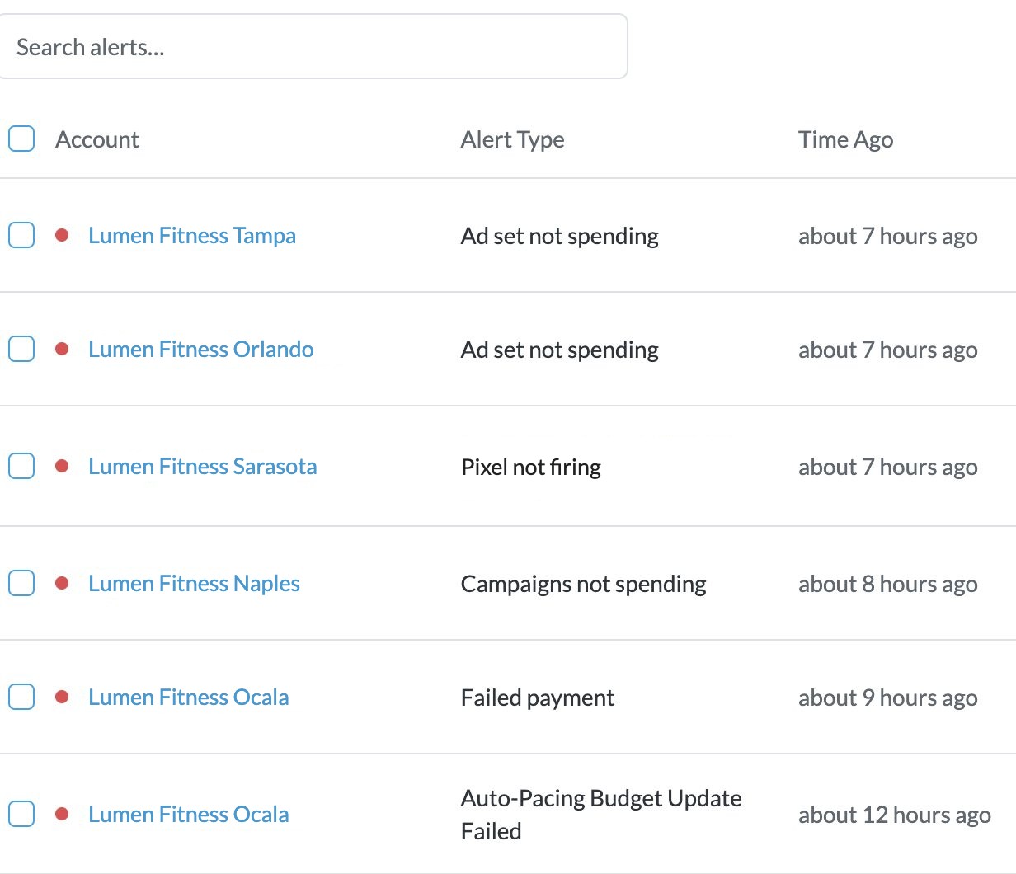The image size is (1016, 874).
Task: Check the Ocala Failed payment row checkbox
Action: (x=21, y=697)
